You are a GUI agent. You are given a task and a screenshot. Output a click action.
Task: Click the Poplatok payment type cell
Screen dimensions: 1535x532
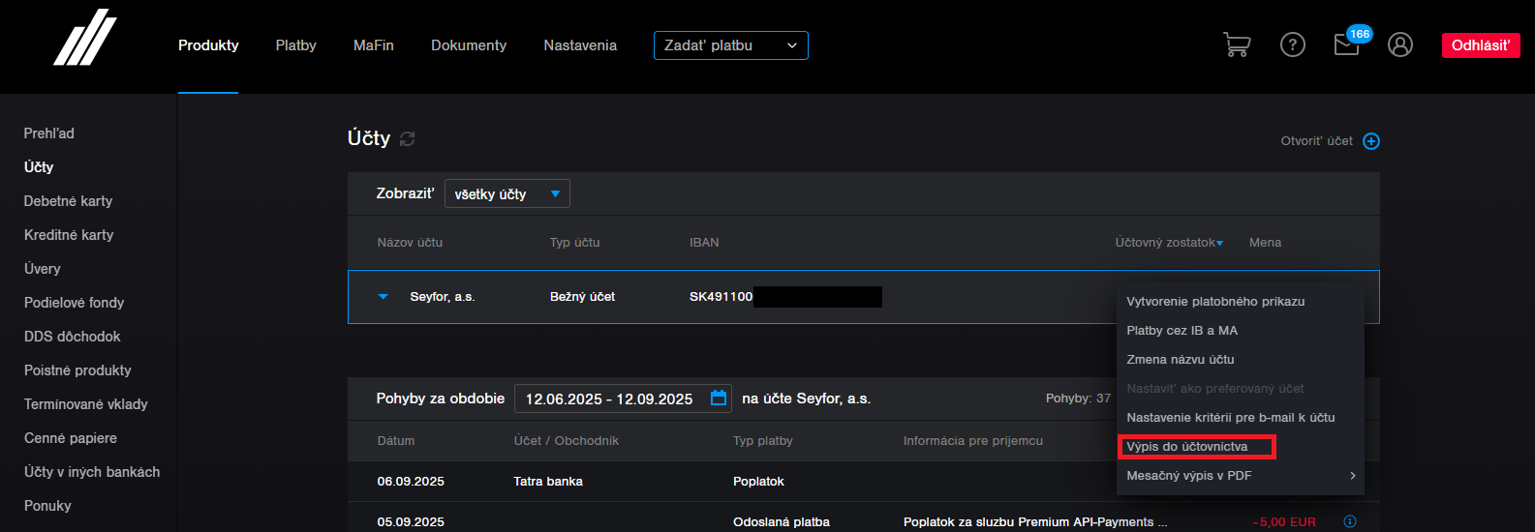(758, 482)
